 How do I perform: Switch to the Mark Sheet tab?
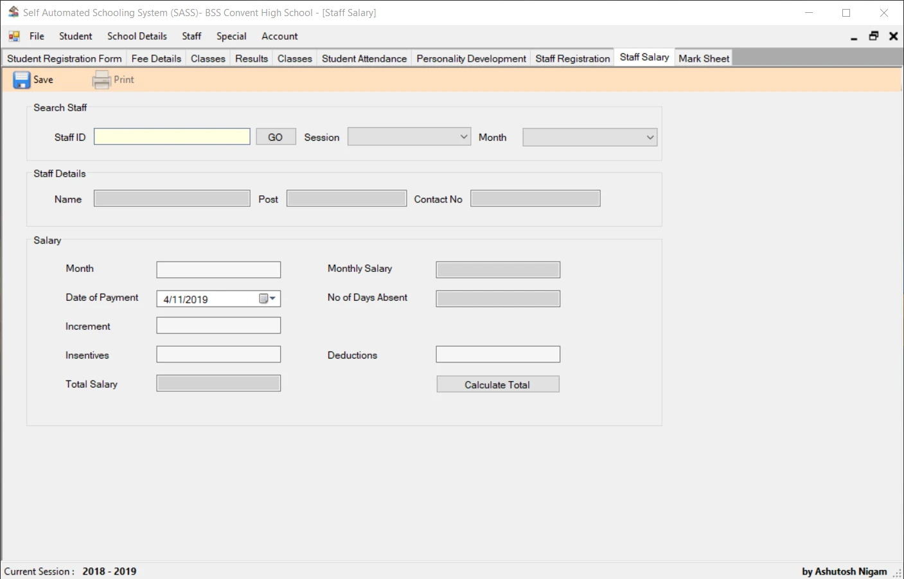coord(704,58)
